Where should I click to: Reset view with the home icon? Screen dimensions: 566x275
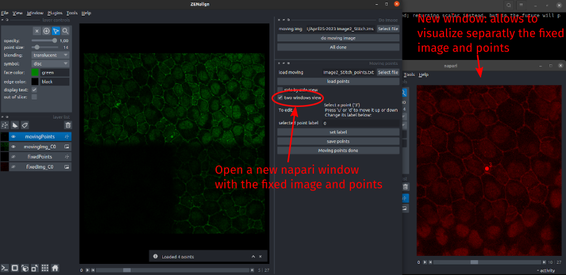point(55,268)
